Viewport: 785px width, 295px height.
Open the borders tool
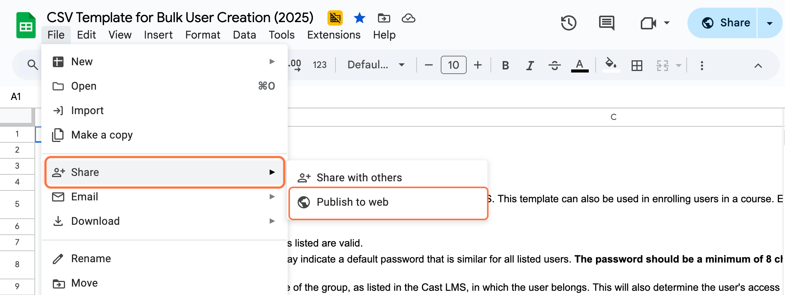(637, 65)
